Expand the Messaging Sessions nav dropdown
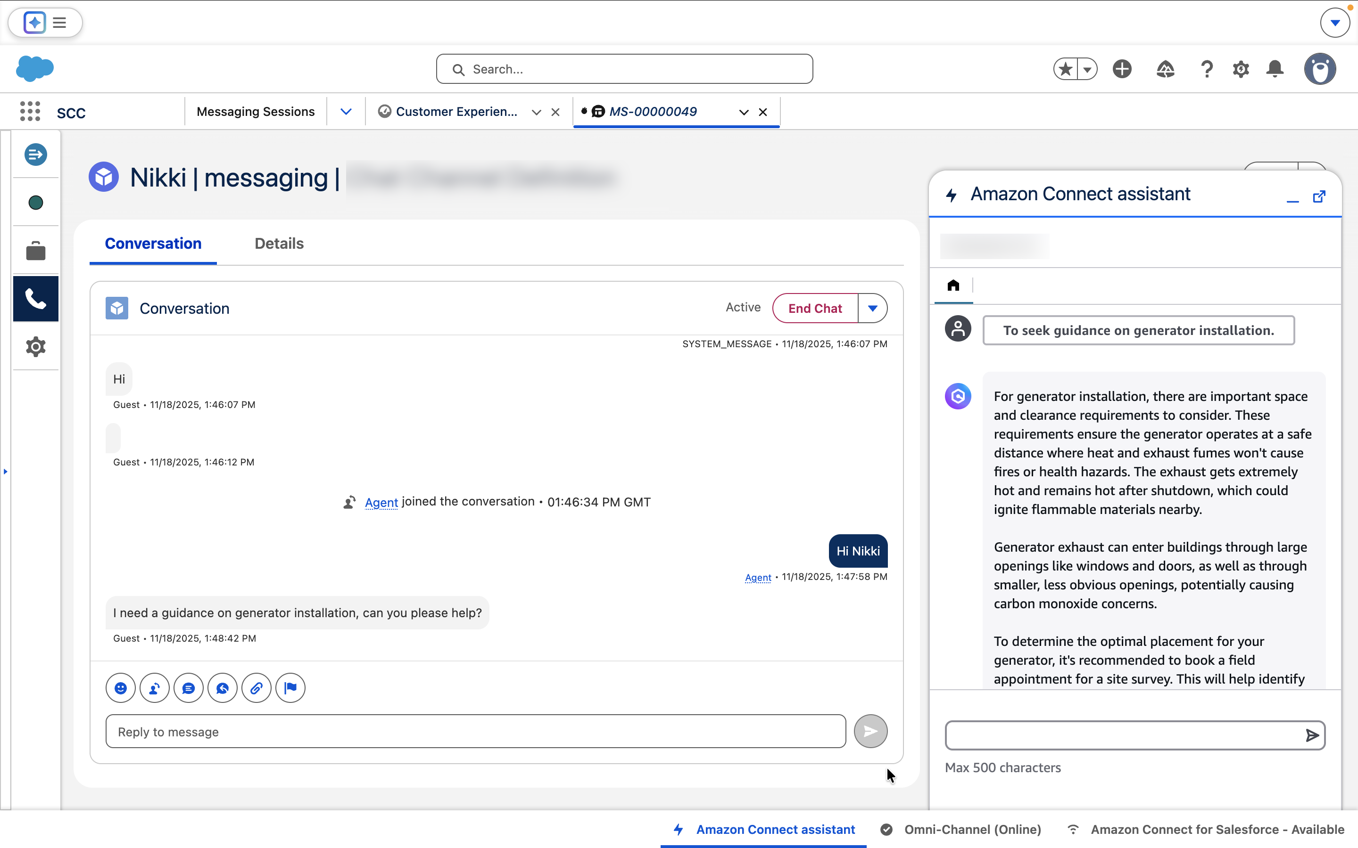The image size is (1358, 848). tap(346, 112)
